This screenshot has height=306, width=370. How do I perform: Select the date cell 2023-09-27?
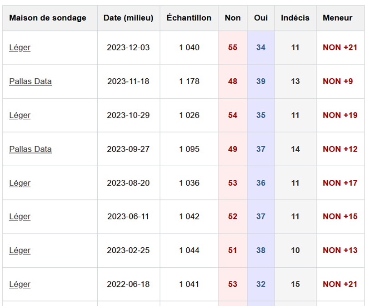(128, 149)
